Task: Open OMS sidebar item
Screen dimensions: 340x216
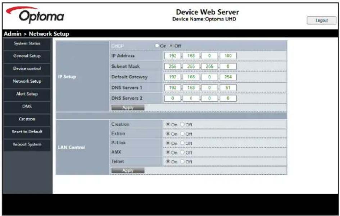Action: (x=27, y=106)
